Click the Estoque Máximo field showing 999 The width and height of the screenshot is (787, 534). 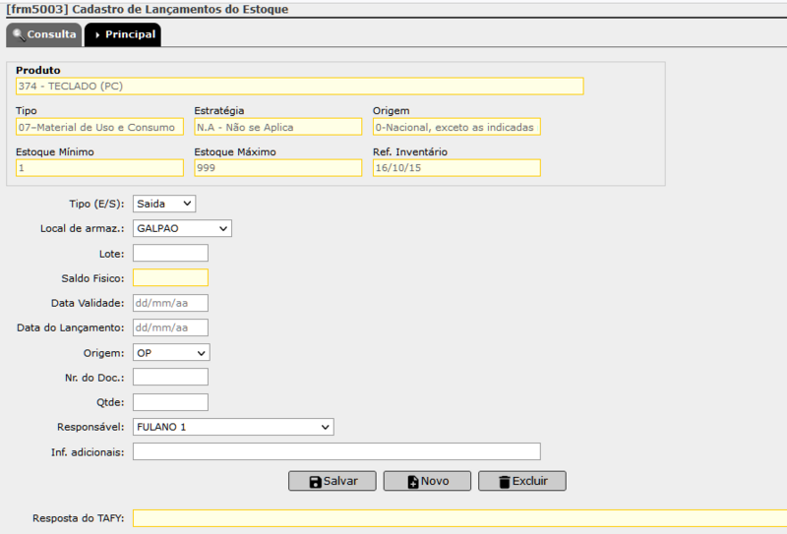click(278, 168)
